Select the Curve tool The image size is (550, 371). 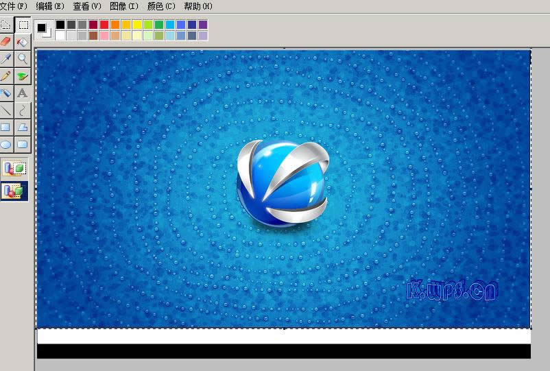[23, 110]
